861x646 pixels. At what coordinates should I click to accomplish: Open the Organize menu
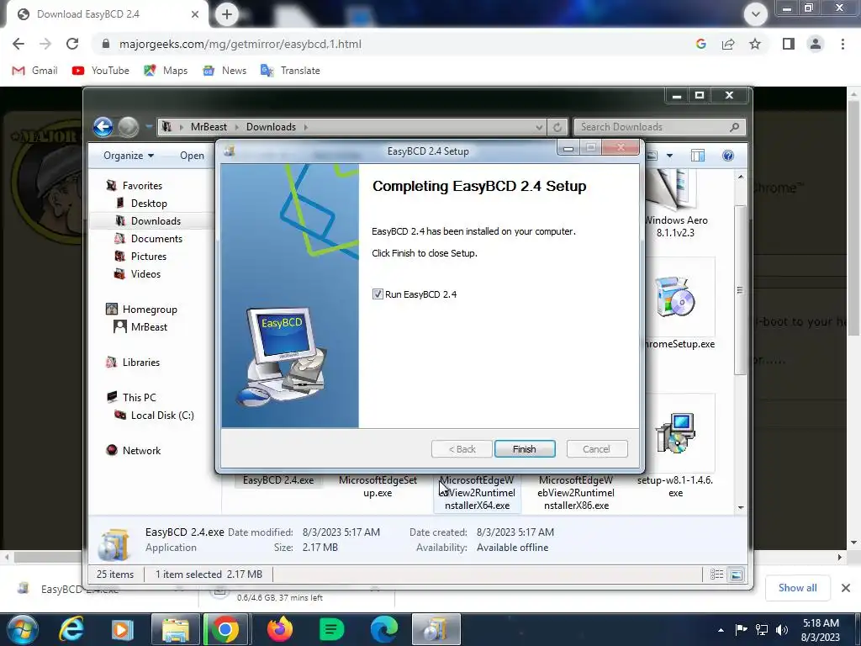[x=129, y=156]
